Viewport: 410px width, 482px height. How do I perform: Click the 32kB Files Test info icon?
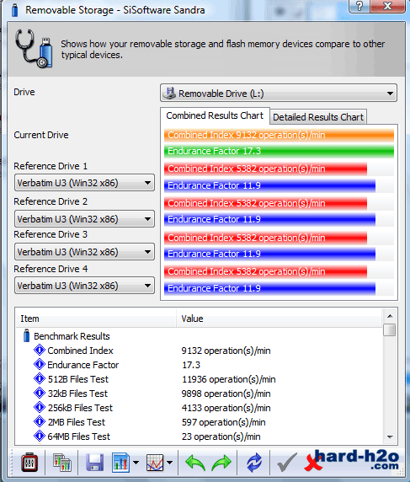coord(40,393)
